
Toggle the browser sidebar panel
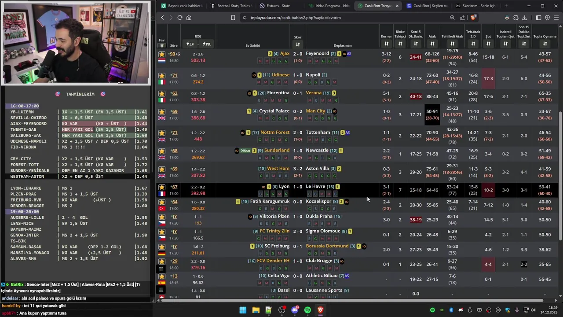[538, 18]
